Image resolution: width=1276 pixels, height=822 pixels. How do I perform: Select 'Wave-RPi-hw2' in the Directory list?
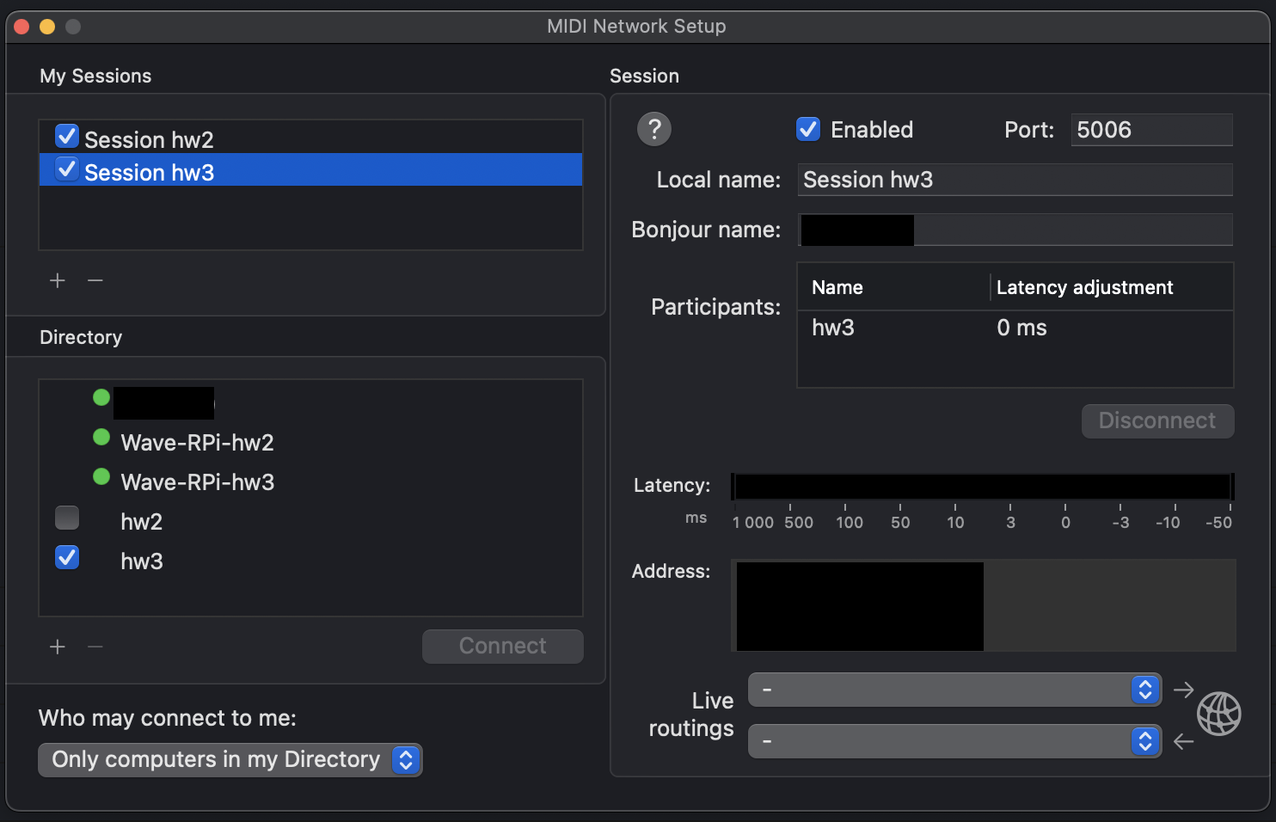(x=198, y=443)
